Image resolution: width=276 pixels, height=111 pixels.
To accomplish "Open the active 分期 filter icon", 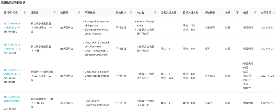I will coord(237,12).
